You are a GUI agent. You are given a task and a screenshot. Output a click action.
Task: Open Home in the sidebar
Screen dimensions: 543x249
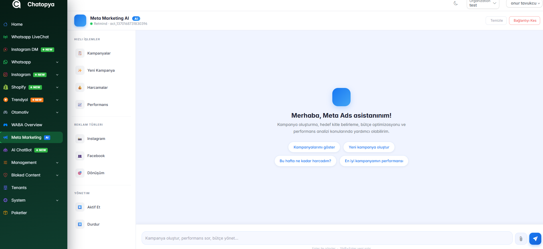coord(31,24)
